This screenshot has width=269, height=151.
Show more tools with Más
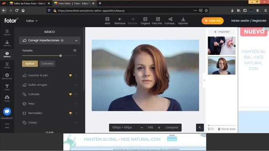pyautogui.click(x=7, y=125)
